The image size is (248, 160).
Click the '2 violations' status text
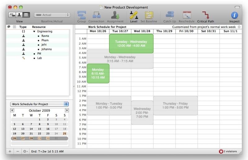[x=230, y=151]
